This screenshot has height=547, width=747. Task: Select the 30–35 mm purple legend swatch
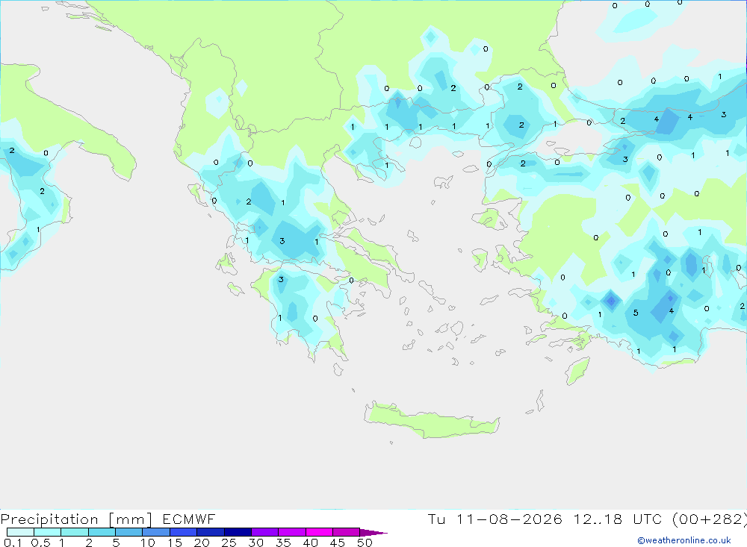click(264, 532)
